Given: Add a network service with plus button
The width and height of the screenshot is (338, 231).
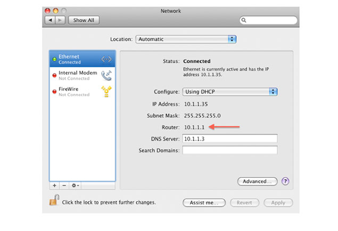Looking at the screenshot, I should [54, 185].
